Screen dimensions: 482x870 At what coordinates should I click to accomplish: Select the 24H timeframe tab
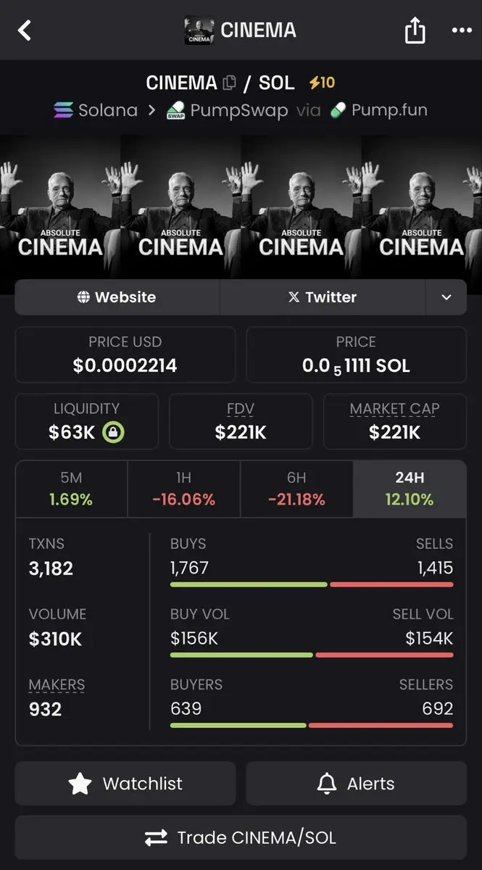[410, 489]
